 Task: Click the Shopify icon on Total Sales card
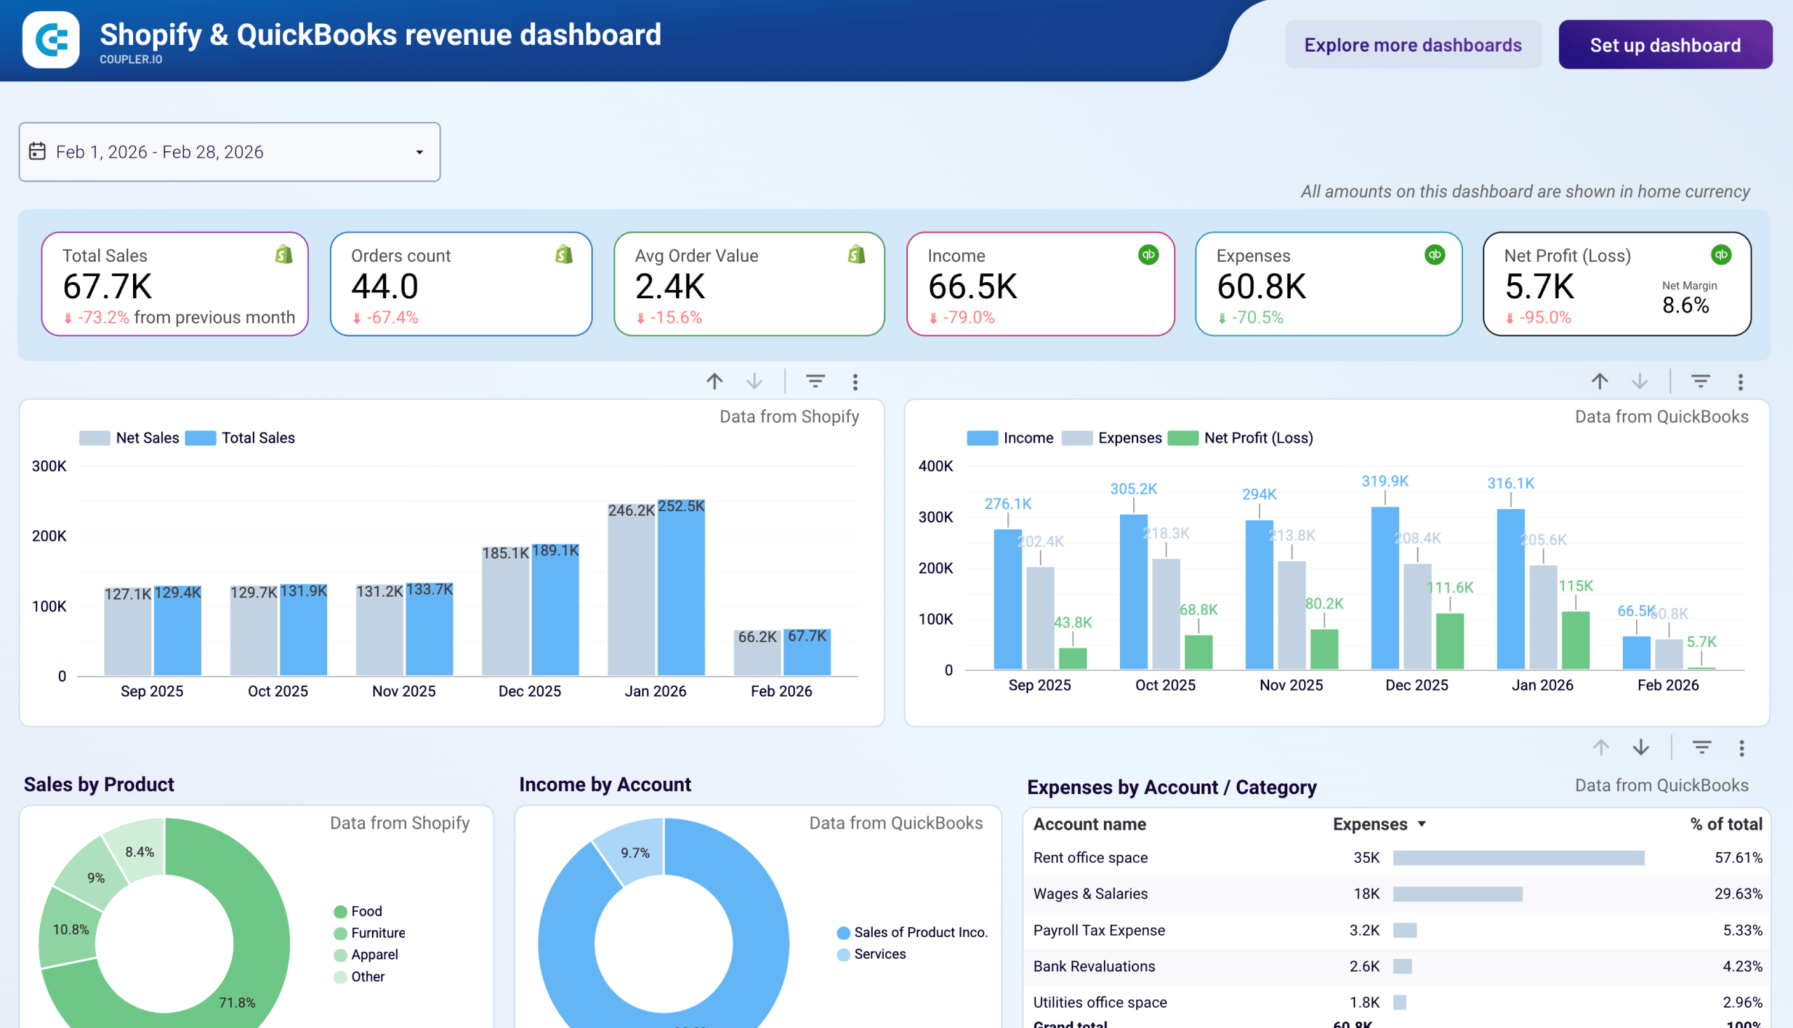coord(284,255)
